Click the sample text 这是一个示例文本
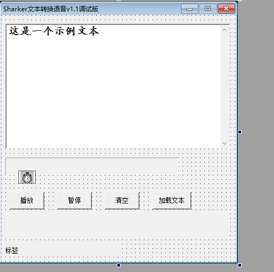This screenshot has height=272, width=274. (54, 31)
